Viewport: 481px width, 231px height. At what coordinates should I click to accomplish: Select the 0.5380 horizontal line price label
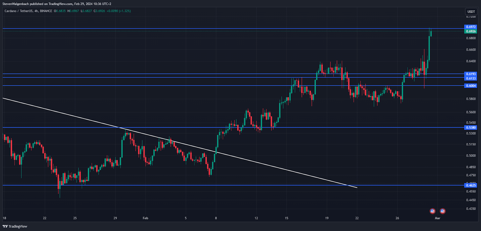471,127
